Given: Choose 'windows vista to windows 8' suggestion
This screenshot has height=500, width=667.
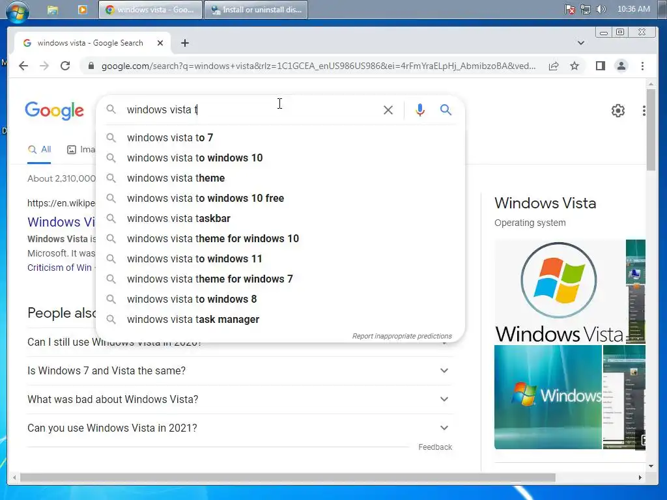Looking at the screenshot, I should 281,299.
